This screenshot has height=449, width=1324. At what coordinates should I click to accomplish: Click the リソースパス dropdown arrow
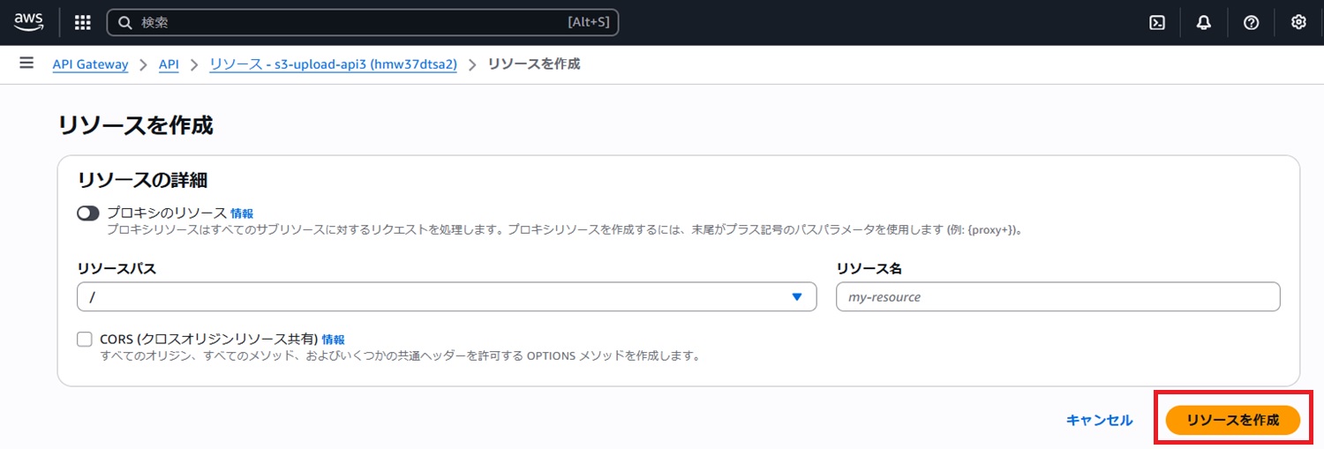798,297
